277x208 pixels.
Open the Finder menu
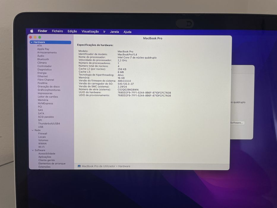42,31
